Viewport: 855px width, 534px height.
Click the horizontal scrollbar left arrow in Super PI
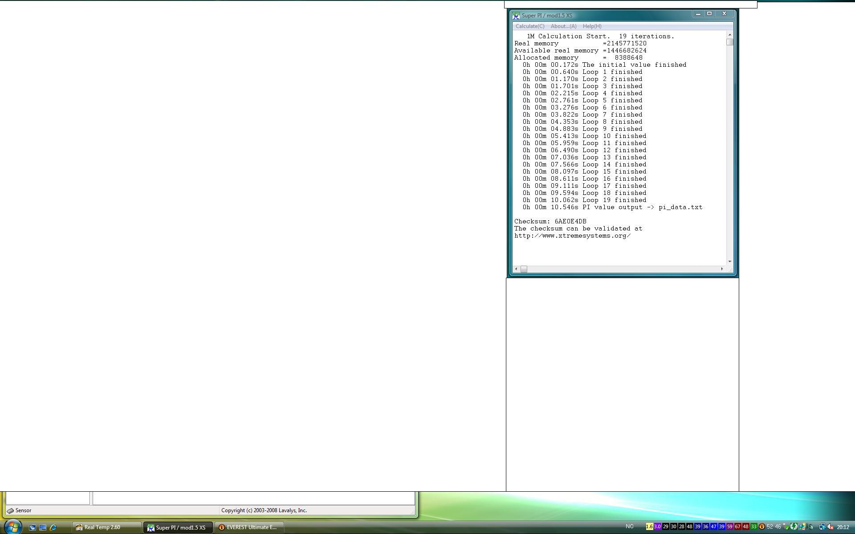516,269
